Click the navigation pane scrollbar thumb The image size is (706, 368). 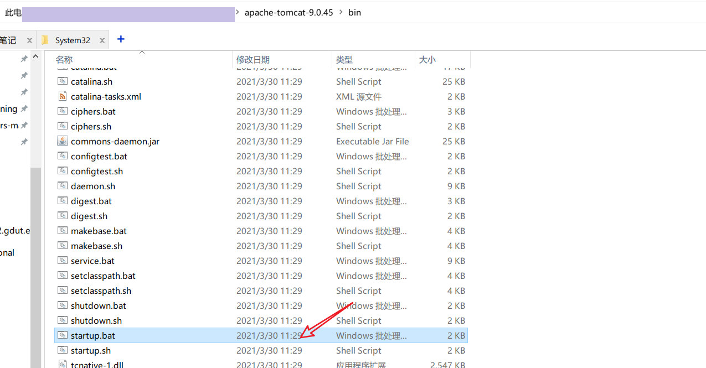click(36, 267)
